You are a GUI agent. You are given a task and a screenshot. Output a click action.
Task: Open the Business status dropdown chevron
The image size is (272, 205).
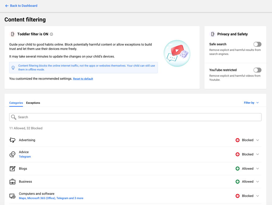258,182
